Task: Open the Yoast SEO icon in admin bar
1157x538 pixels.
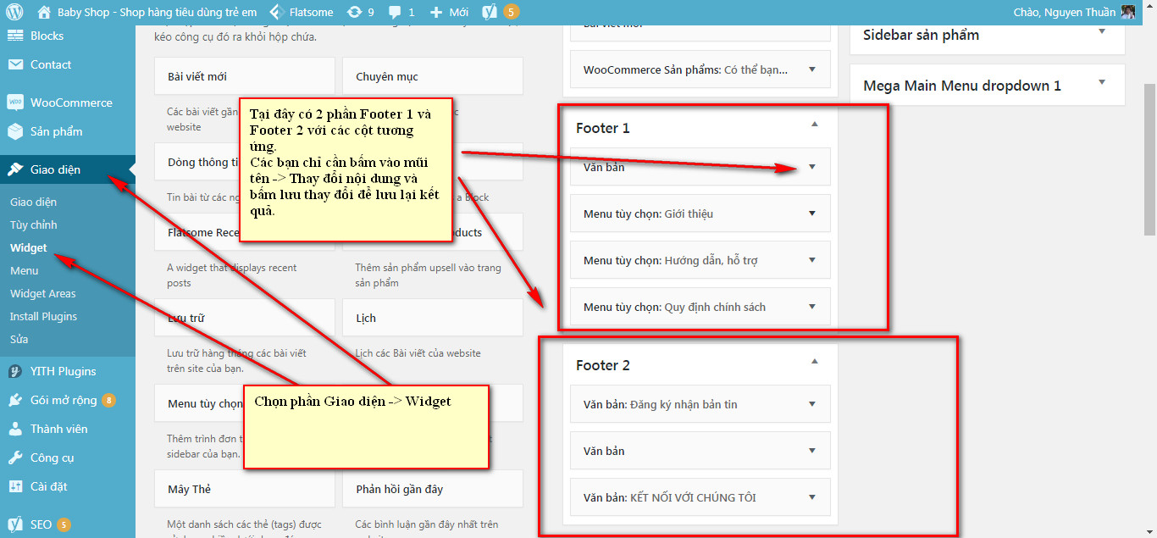Action: click(x=490, y=12)
